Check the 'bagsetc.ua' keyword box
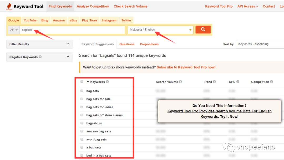Viewport: 284px width, 160px height. [x=82, y=123]
